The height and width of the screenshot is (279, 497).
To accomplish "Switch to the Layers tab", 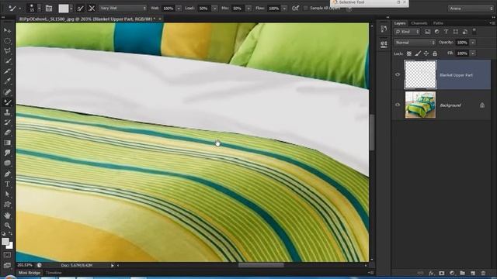I will pyautogui.click(x=400, y=23).
